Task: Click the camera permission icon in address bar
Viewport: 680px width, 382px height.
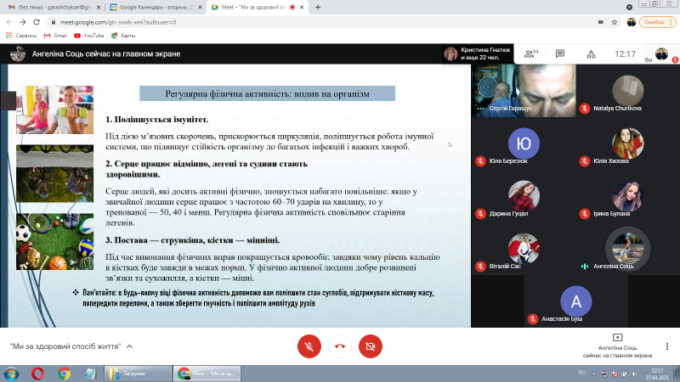Action: (x=601, y=22)
